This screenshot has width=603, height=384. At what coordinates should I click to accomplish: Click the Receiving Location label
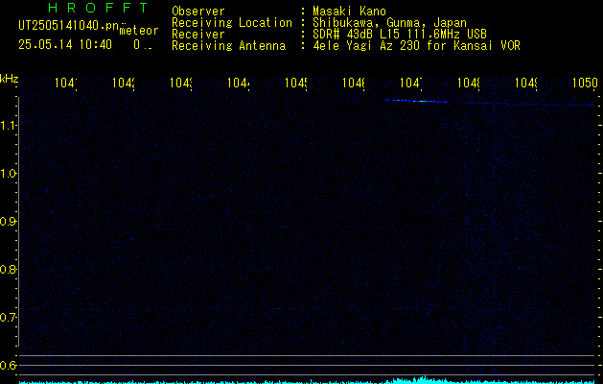pyautogui.click(x=232, y=23)
